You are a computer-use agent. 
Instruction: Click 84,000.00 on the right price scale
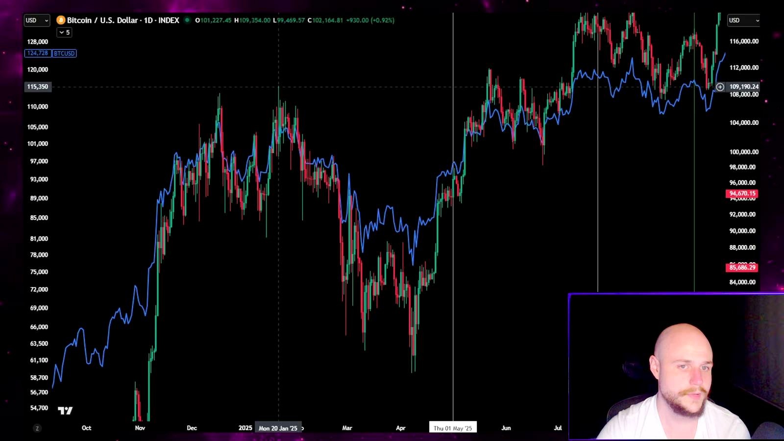(742, 282)
